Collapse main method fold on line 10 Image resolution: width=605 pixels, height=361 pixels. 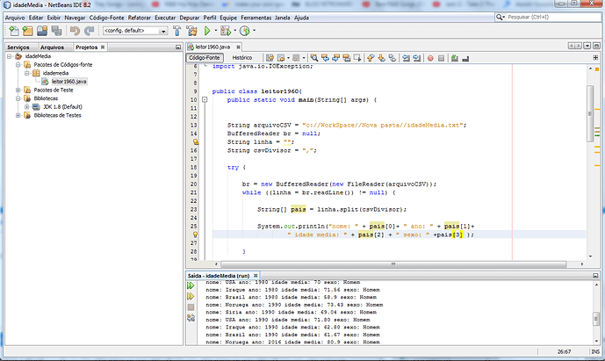click(205, 99)
